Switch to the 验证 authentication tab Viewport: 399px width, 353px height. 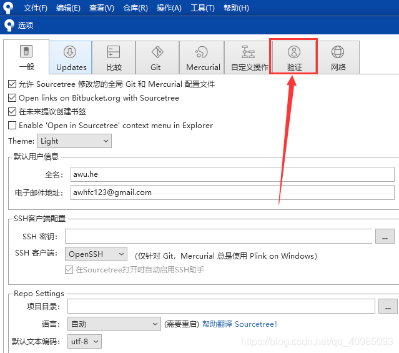click(x=294, y=57)
